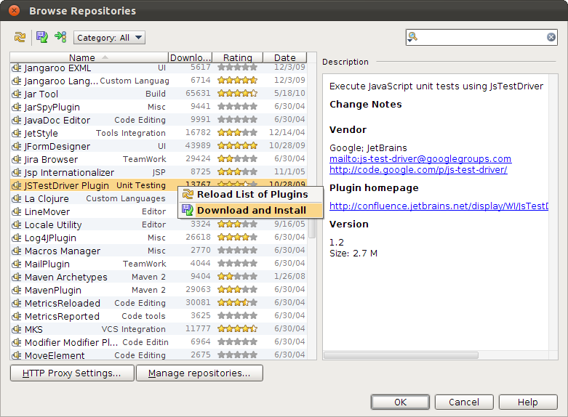Click the plugin icon beside MKS
568x417 pixels.
click(16, 329)
